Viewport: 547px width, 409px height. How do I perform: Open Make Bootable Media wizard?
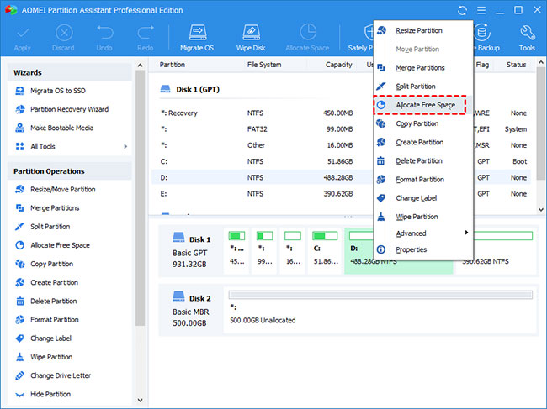pos(62,128)
